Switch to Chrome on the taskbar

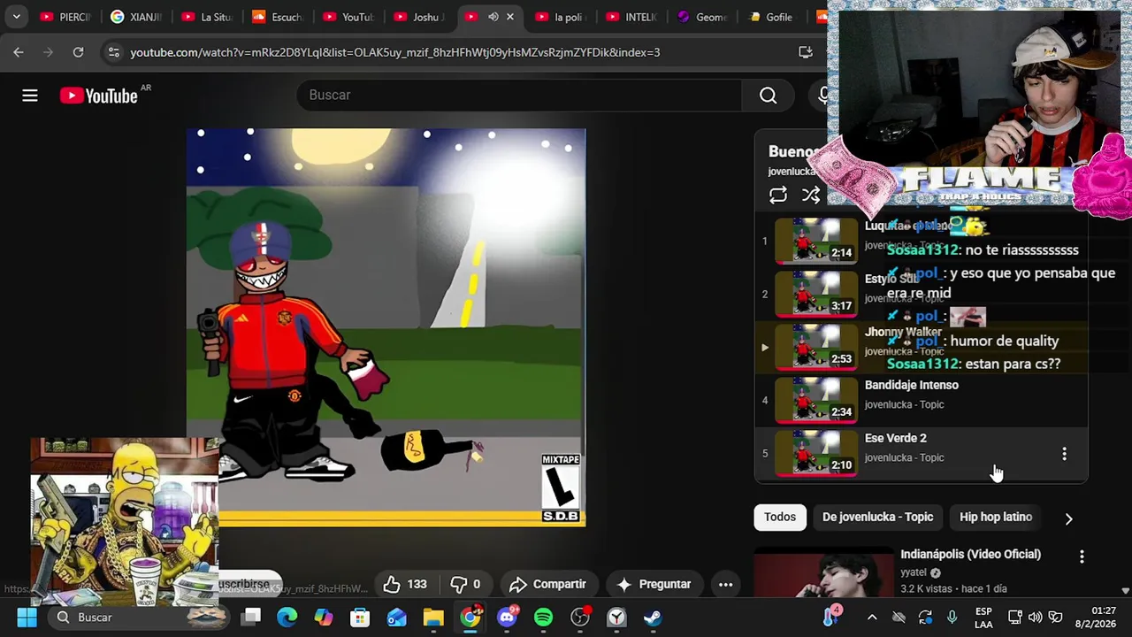click(470, 618)
